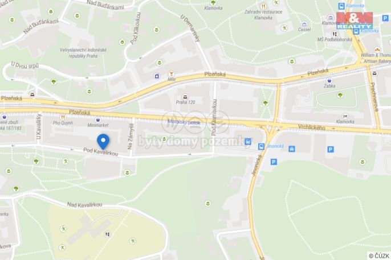This screenshot has width=391, height=260.
Task: Open the M&M Reality logo
Action: (x=355, y=20)
